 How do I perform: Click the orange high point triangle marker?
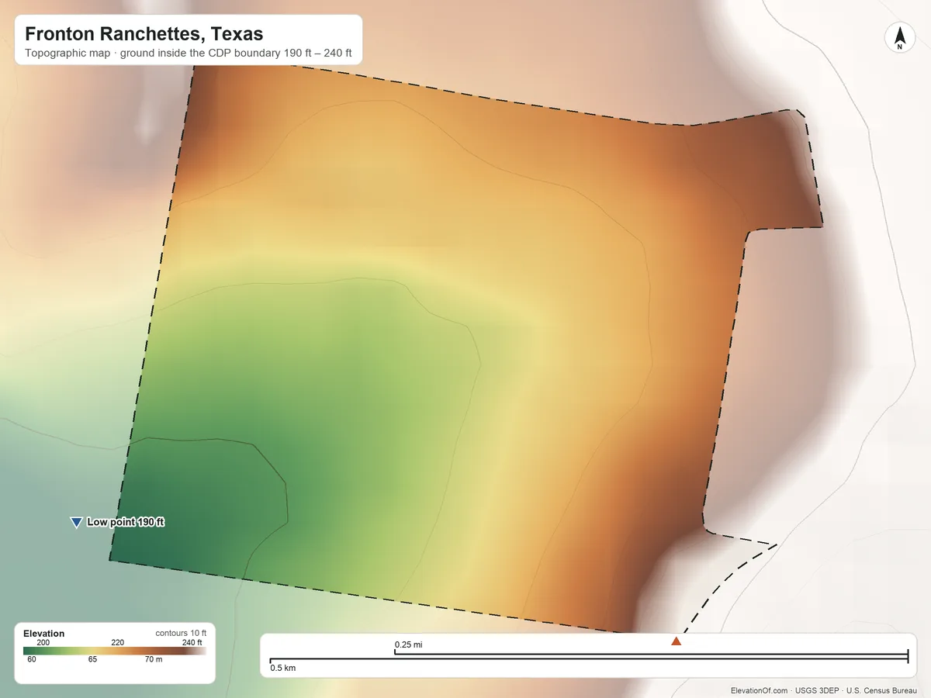pyautogui.click(x=676, y=641)
